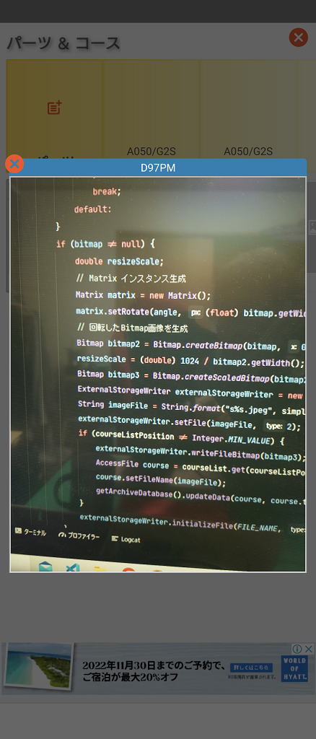Viewport: 316px width, 739px height.
Task: Close the D97PM photo popup
Action: 14,164
